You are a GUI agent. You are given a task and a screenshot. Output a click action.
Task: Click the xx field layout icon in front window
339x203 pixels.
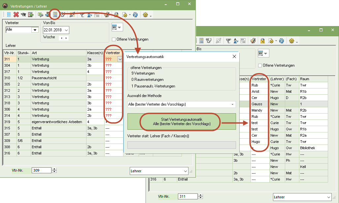pyautogui.click(x=97, y=15)
